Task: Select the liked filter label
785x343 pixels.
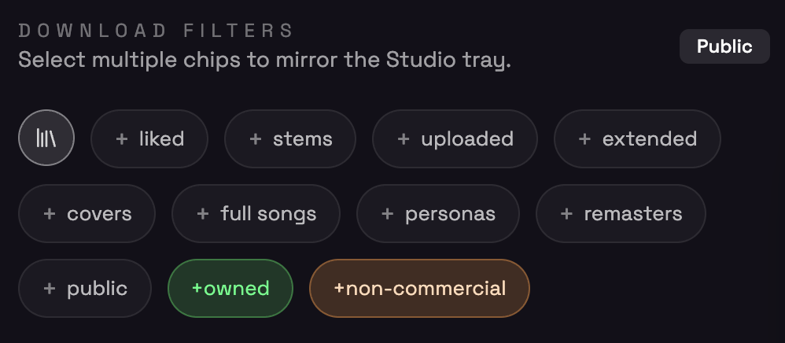Action: click(161, 139)
